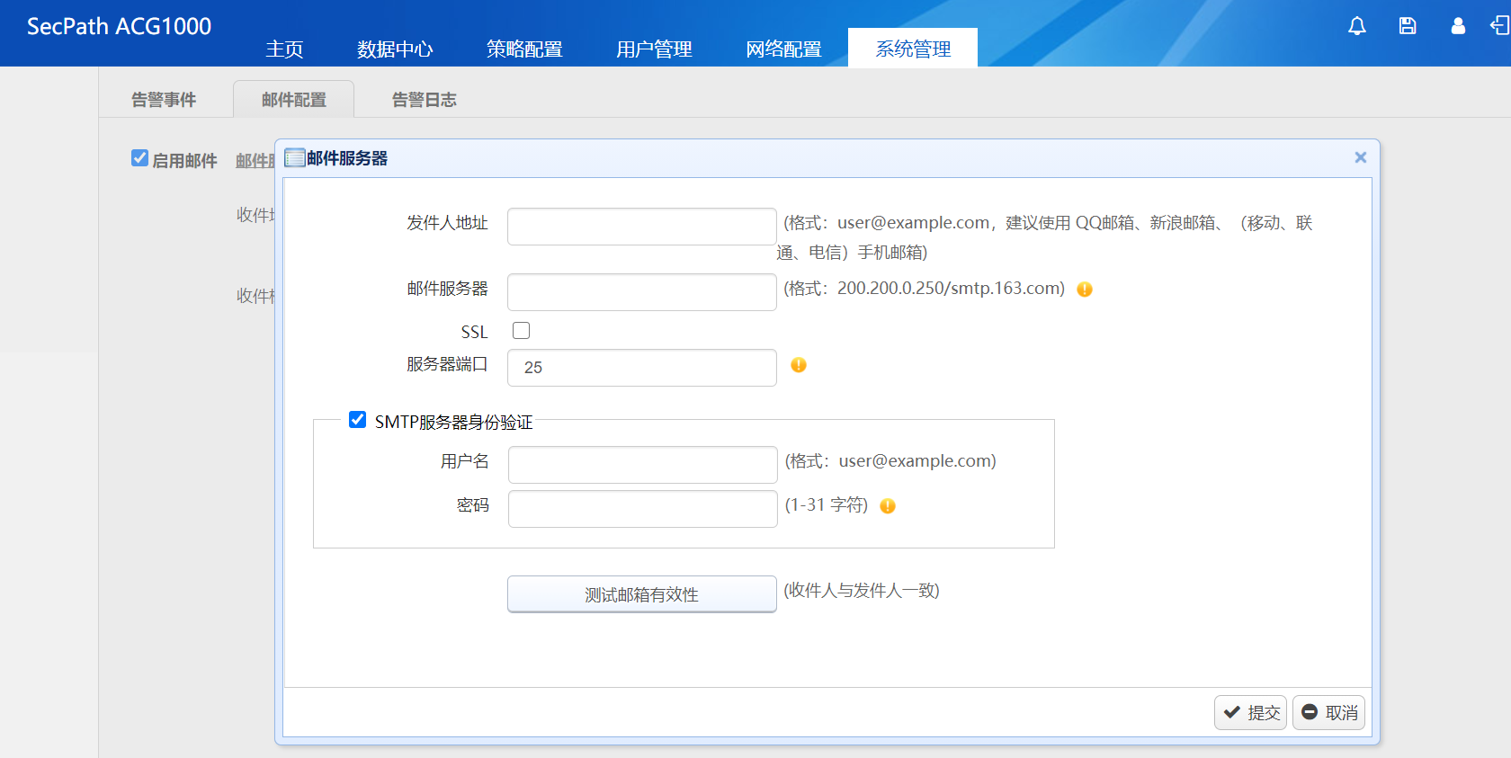Viewport: 1511px width, 758px height.
Task: Click the 测试邮箱有效性 button
Action: click(642, 594)
